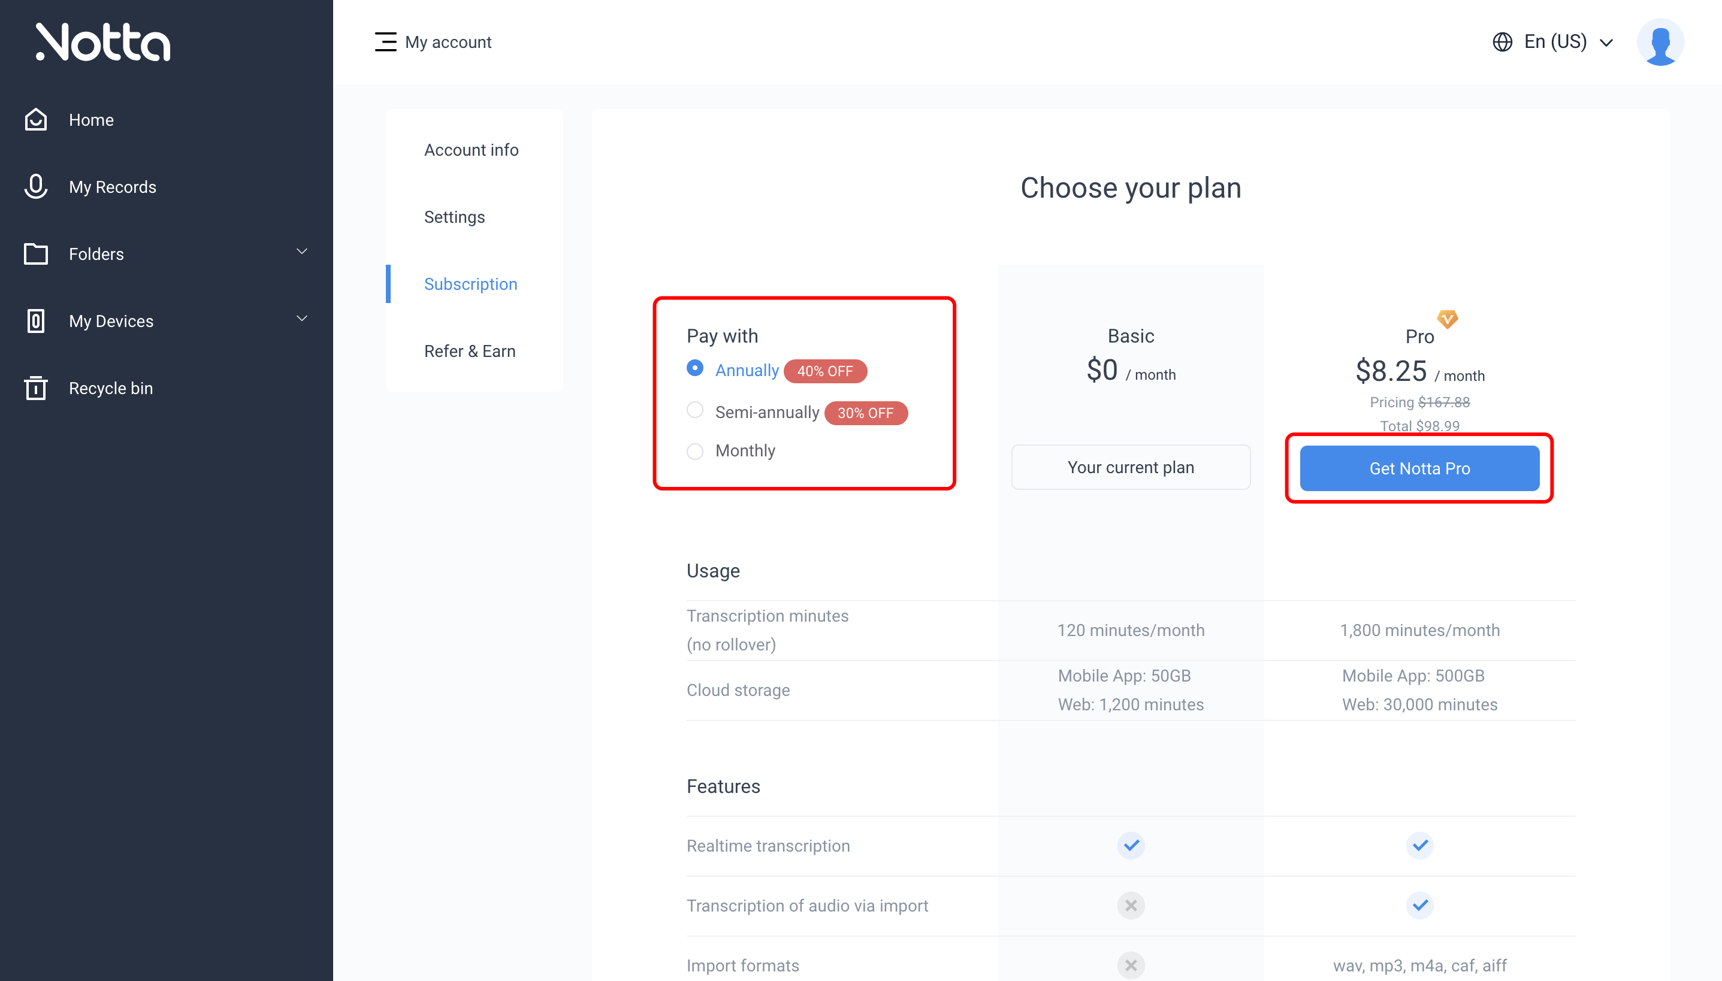The height and width of the screenshot is (981, 1722).
Task: Click Pro audio import checkmark icon
Action: [1419, 905]
